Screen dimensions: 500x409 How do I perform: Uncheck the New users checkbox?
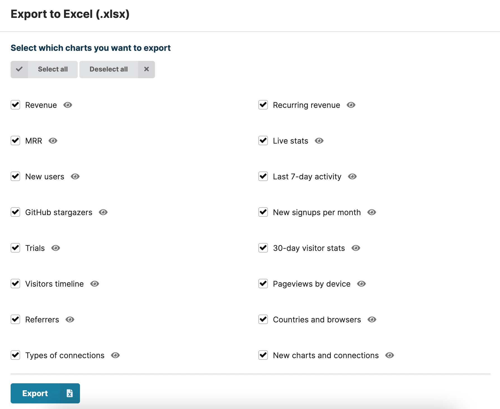(x=15, y=177)
